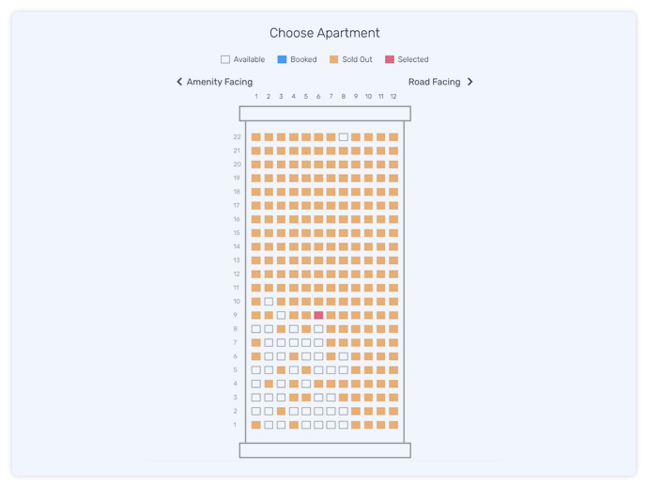Click the Booked blue legend swatch
Viewport: 647px width, 486px height.
coord(282,59)
